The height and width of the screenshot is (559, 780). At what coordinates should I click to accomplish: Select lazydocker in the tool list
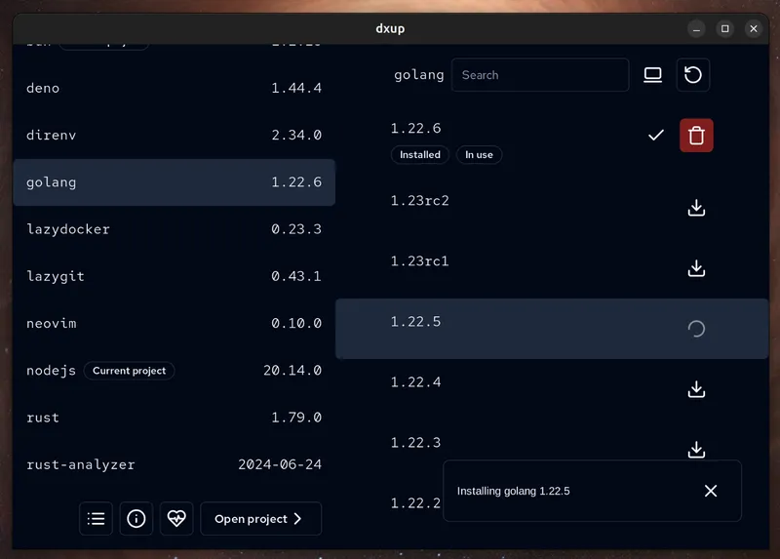click(x=175, y=229)
